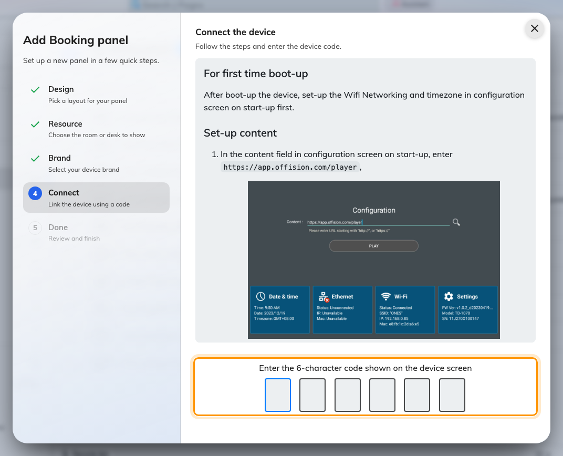Click 'Select your device brand' text
Image resolution: width=563 pixels, height=456 pixels.
84,170
